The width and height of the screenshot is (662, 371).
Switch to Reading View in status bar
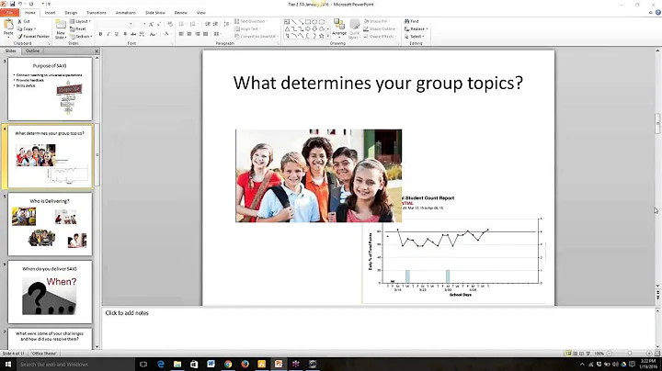pos(581,354)
